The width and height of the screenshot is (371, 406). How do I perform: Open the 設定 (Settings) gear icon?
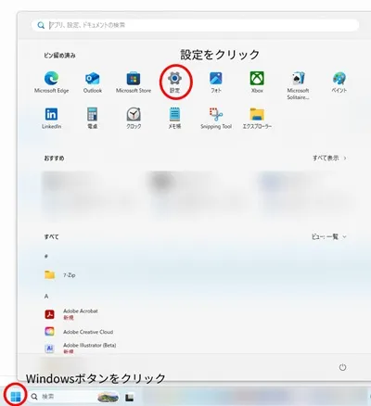174,82
